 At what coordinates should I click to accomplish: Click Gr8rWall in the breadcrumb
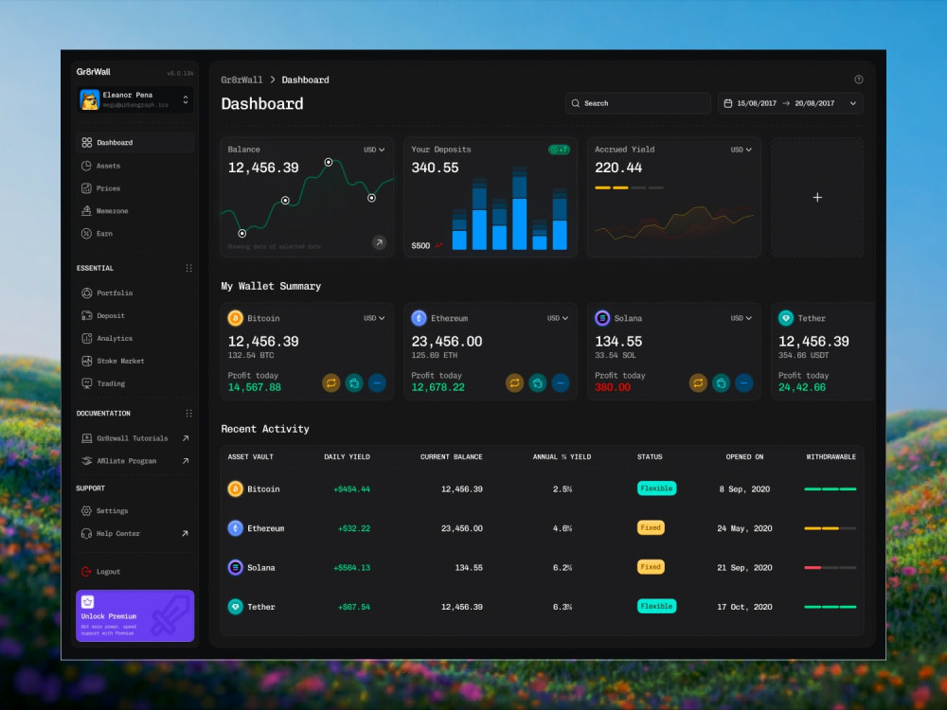(241, 80)
